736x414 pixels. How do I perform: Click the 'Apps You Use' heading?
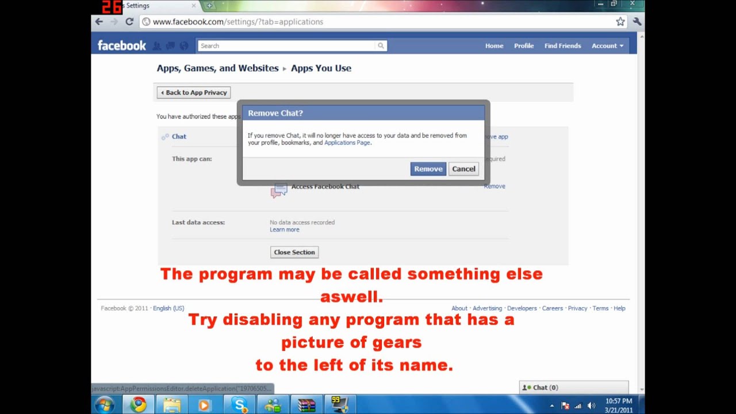pos(321,68)
